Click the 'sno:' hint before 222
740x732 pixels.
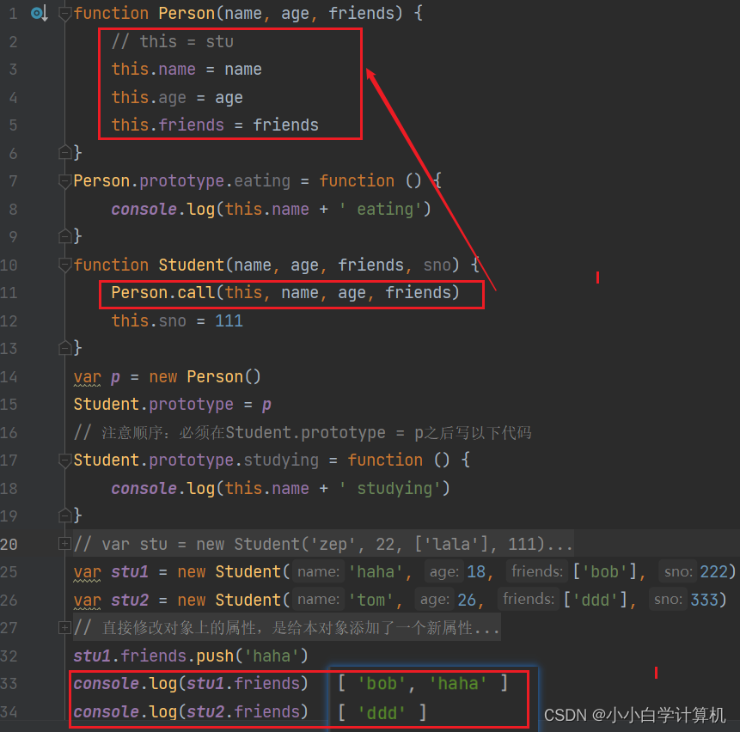coord(678,572)
